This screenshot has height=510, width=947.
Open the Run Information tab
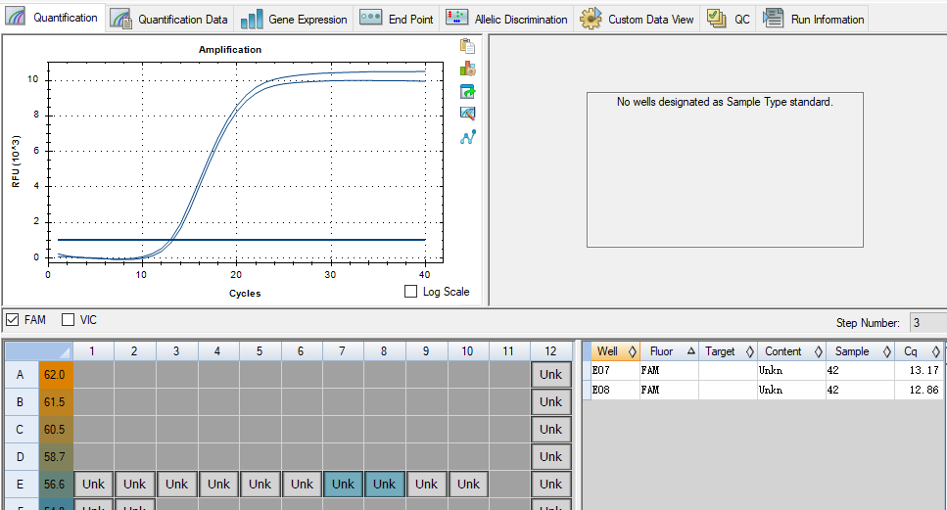[813, 20]
